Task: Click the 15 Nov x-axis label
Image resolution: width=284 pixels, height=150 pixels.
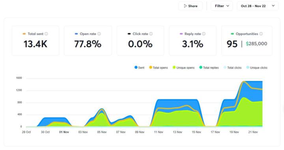Action: tap(196, 132)
